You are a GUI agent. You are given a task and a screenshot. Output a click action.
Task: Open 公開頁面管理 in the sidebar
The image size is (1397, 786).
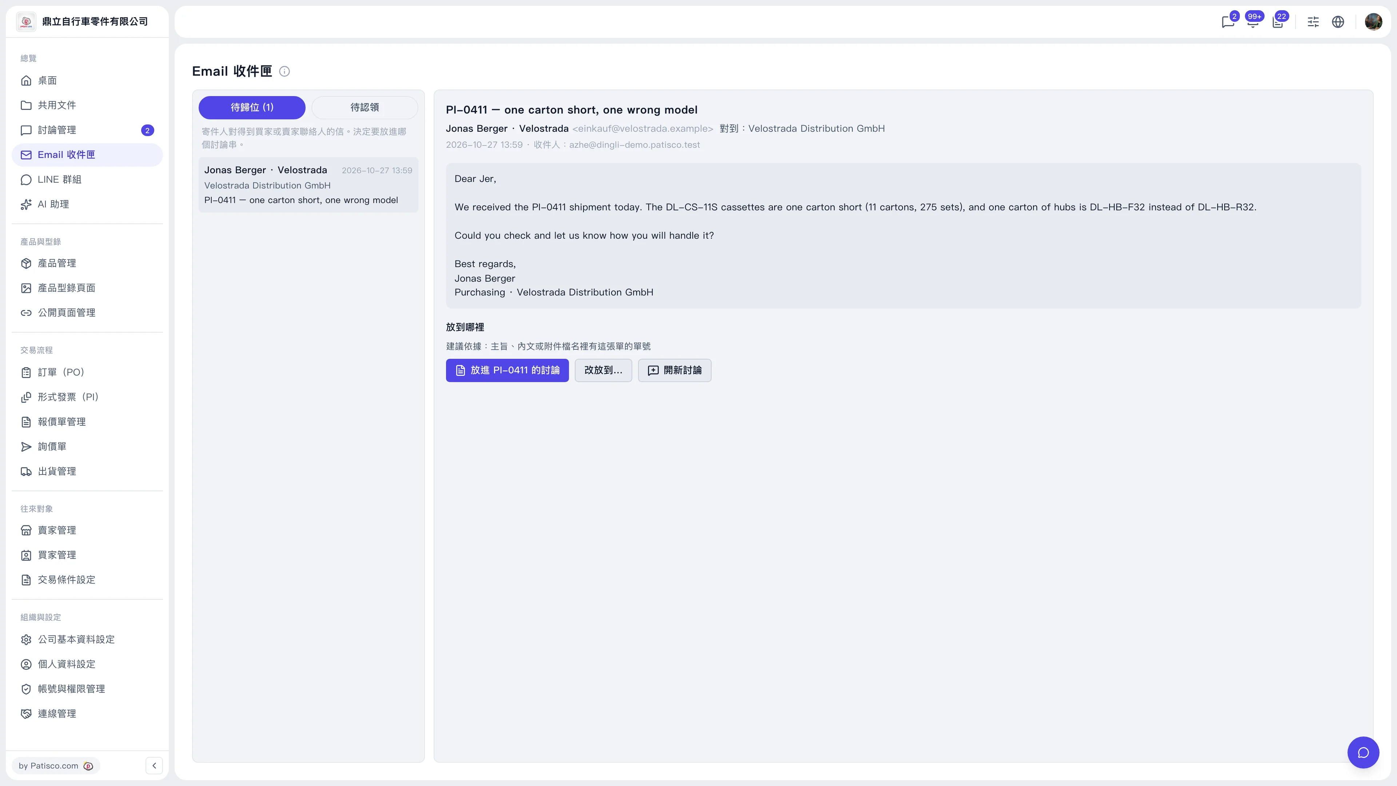87,313
